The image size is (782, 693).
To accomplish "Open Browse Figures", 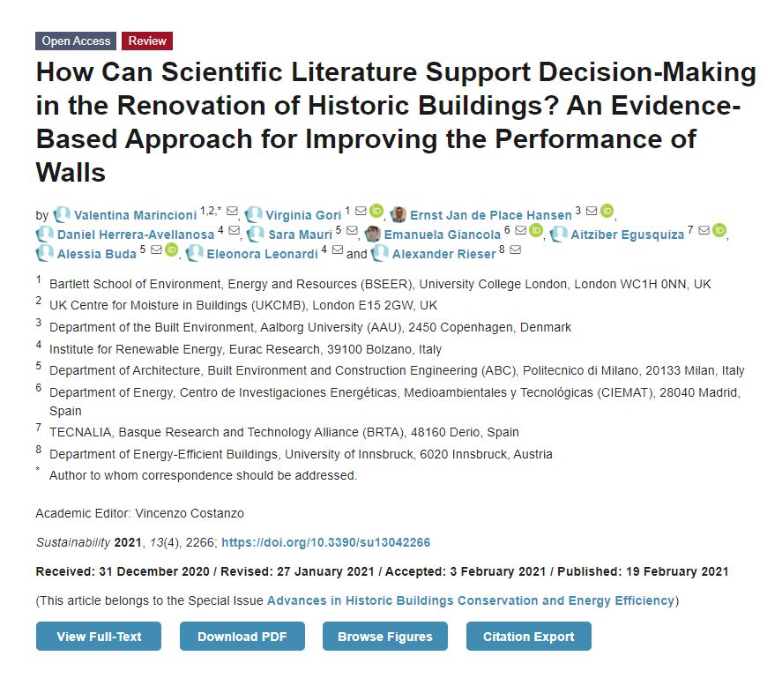I will pos(385,636).
